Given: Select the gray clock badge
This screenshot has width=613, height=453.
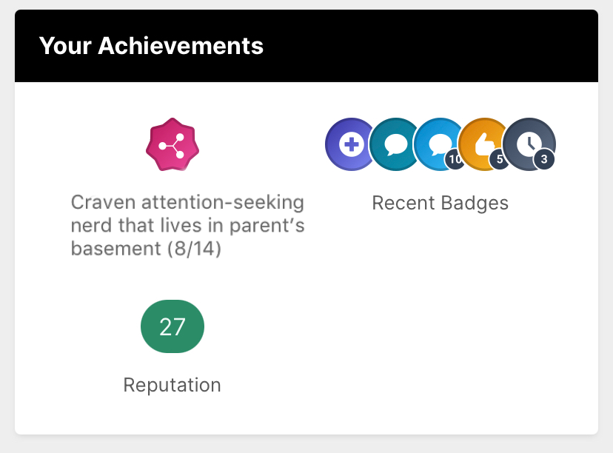Looking at the screenshot, I should coord(527,143).
